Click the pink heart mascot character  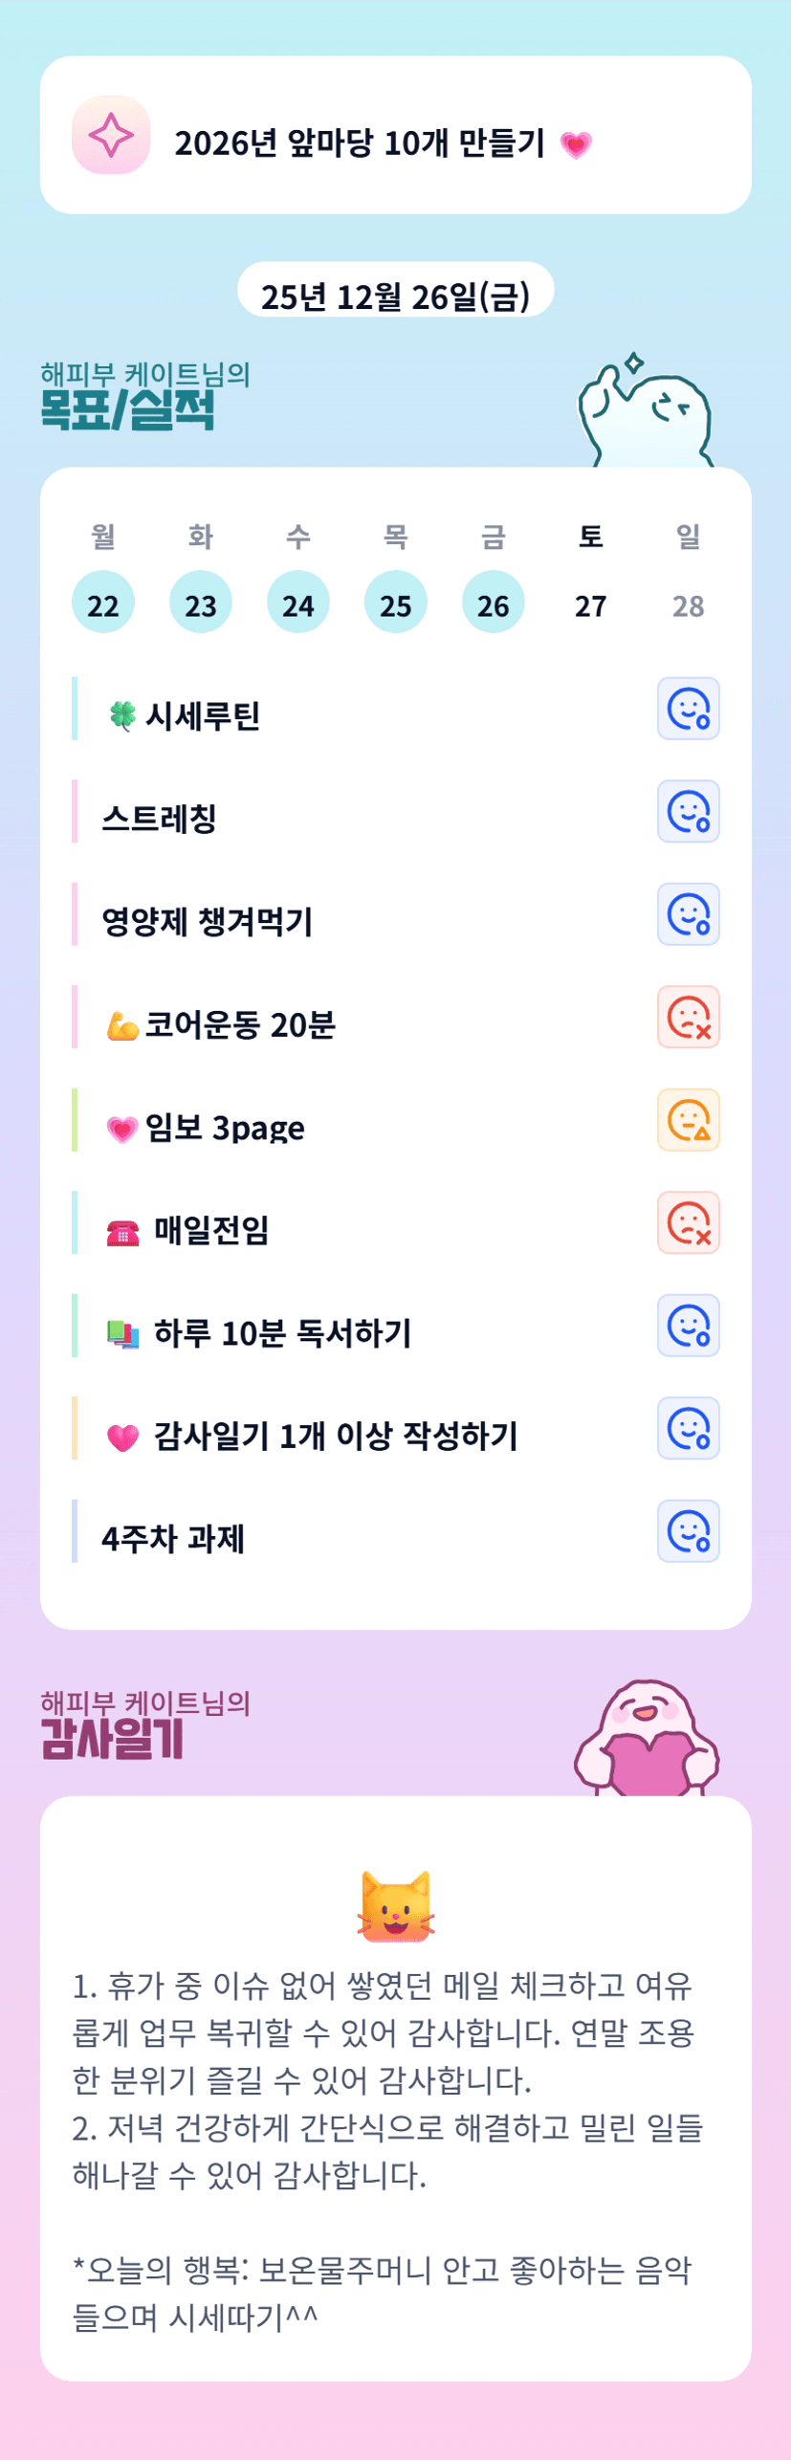tap(647, 1739)
